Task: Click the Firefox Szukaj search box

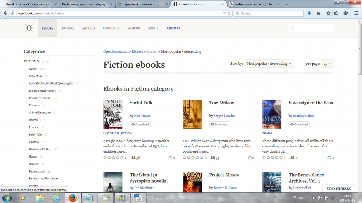Action: [269, 13]
